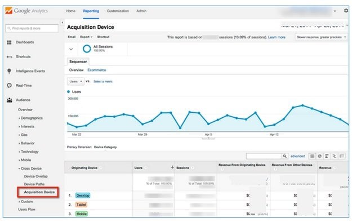The image size is (352, 221).
Task: Toggle the All Sessions segment circle
Action: point(87,48)
